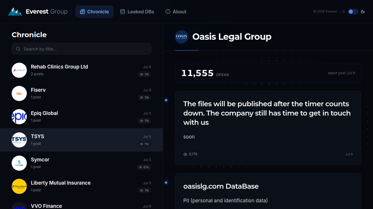Click the TSYS logo thumbnail
The image size is (373, 209).
tap(19, 140)
